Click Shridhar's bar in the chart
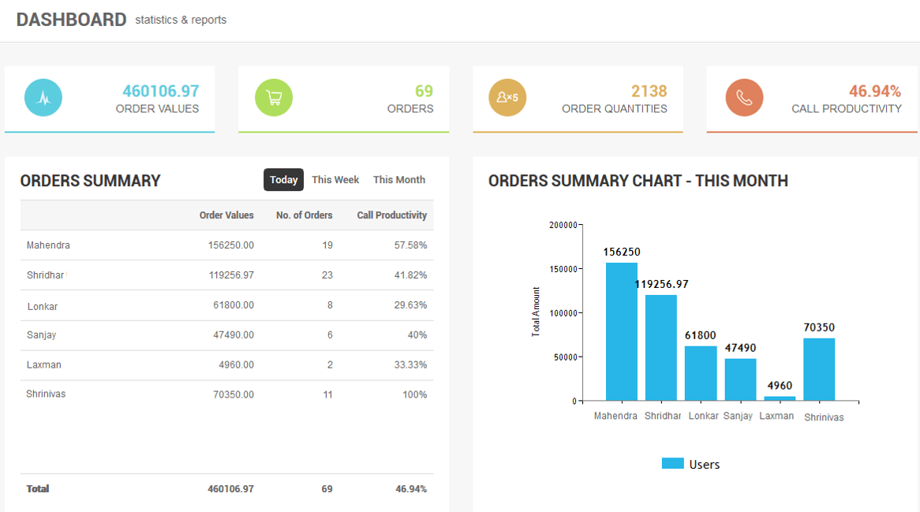The width and height of the screenshot is (920, 512). (661, 348)
